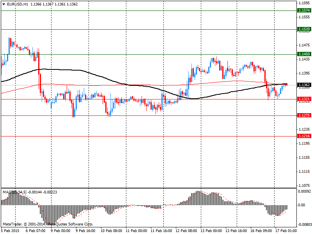Click the 1.1395 price scale value
Screen dimensions: 312x234
305,73
